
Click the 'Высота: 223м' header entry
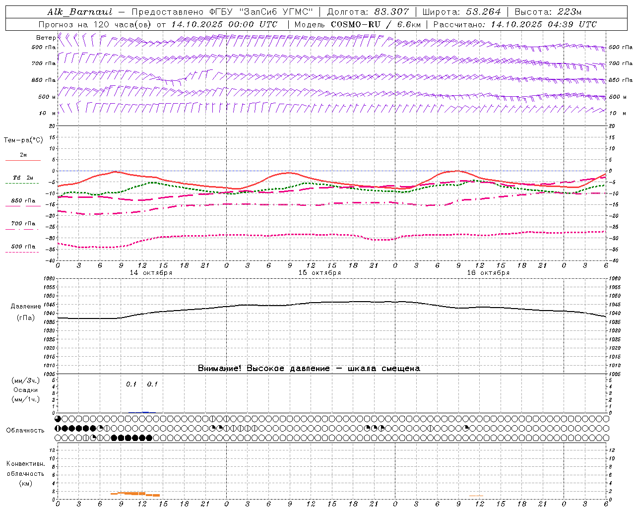pyautogui.click(x=548, y=12)
